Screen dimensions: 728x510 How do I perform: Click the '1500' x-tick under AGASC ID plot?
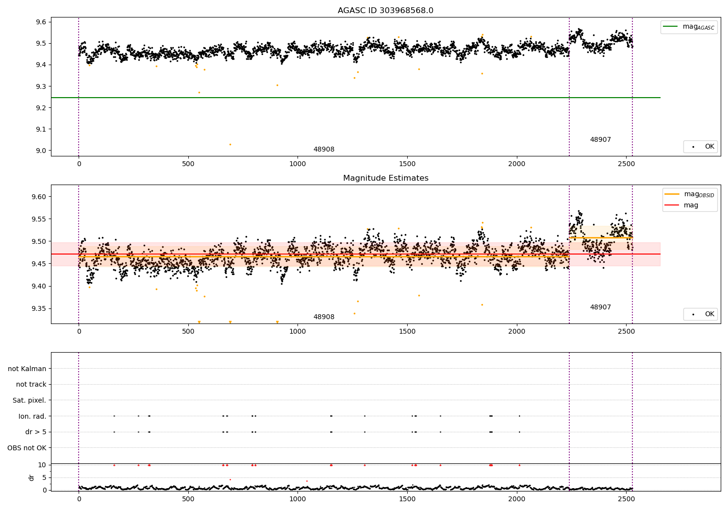tap(407, 164)
